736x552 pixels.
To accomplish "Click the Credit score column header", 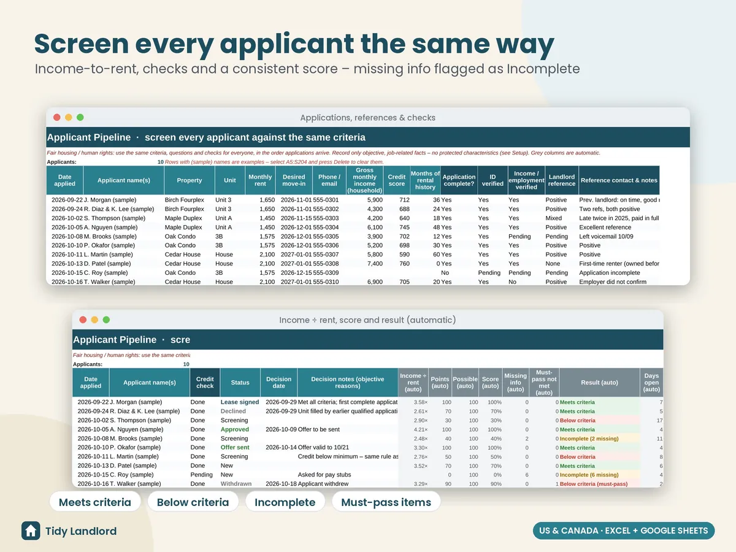I will (397, 180).
